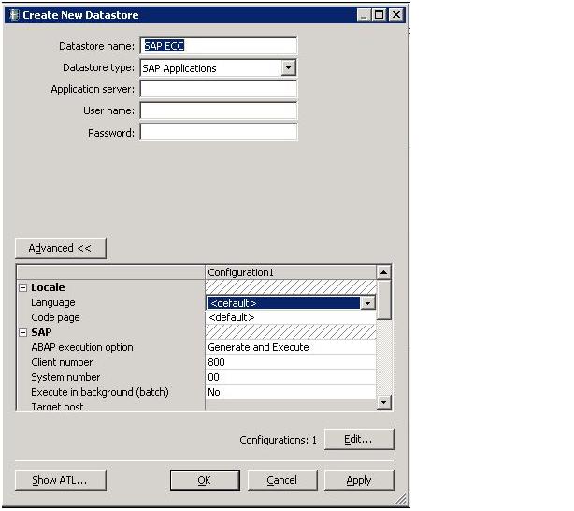The image size is (574, 511).
Task: Click the System number value 00
Action: pyautogui.click(x=291, y=377)
